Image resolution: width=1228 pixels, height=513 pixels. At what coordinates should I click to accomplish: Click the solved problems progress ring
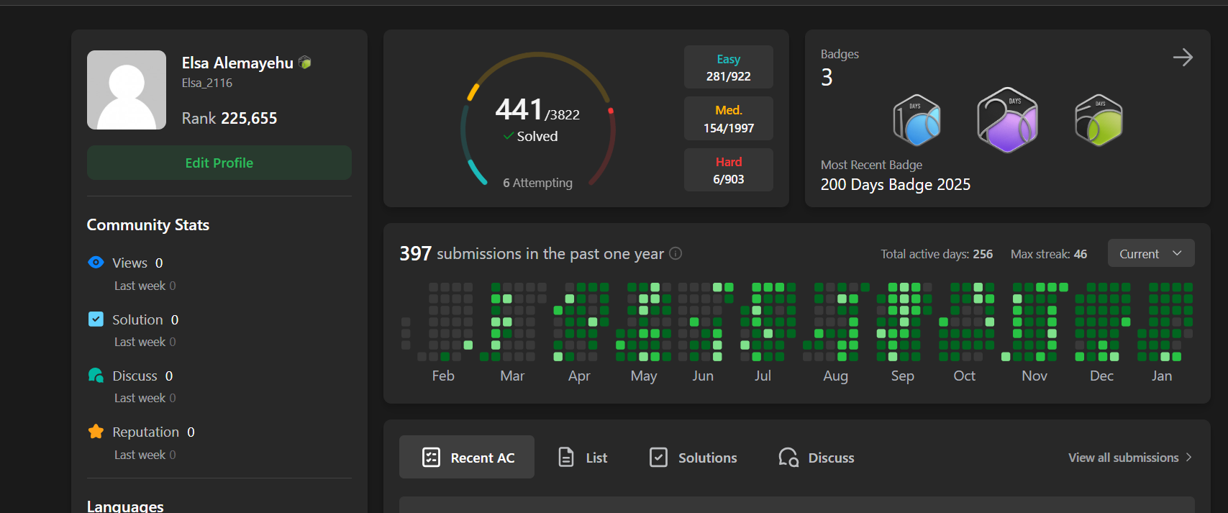(x=538, y=119)
